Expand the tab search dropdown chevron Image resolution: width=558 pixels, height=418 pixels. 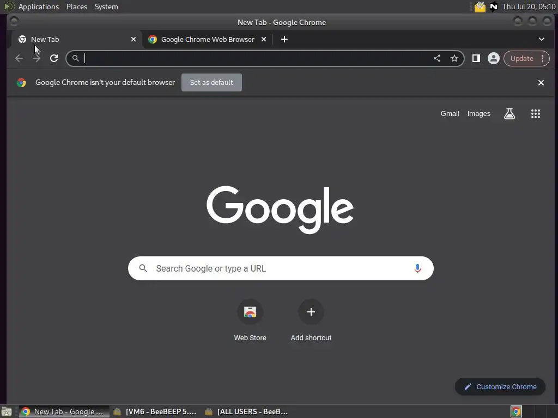point(542,39)
